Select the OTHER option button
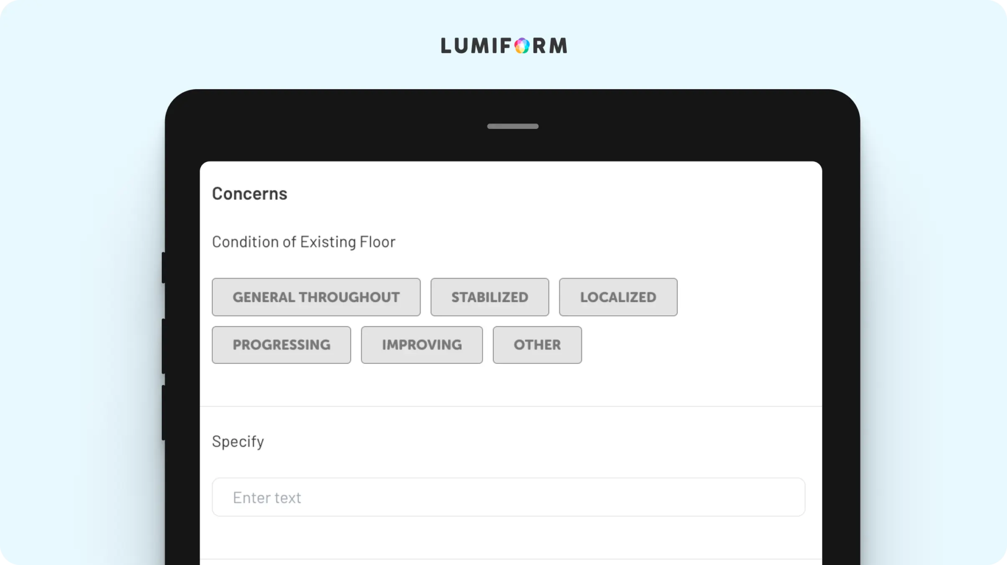The height and width of the screenshot is (565, 1007). pyautogui.click(x=537, y=345)
